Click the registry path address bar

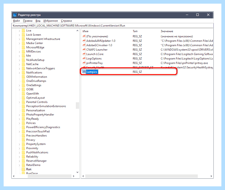click(112, 25)
